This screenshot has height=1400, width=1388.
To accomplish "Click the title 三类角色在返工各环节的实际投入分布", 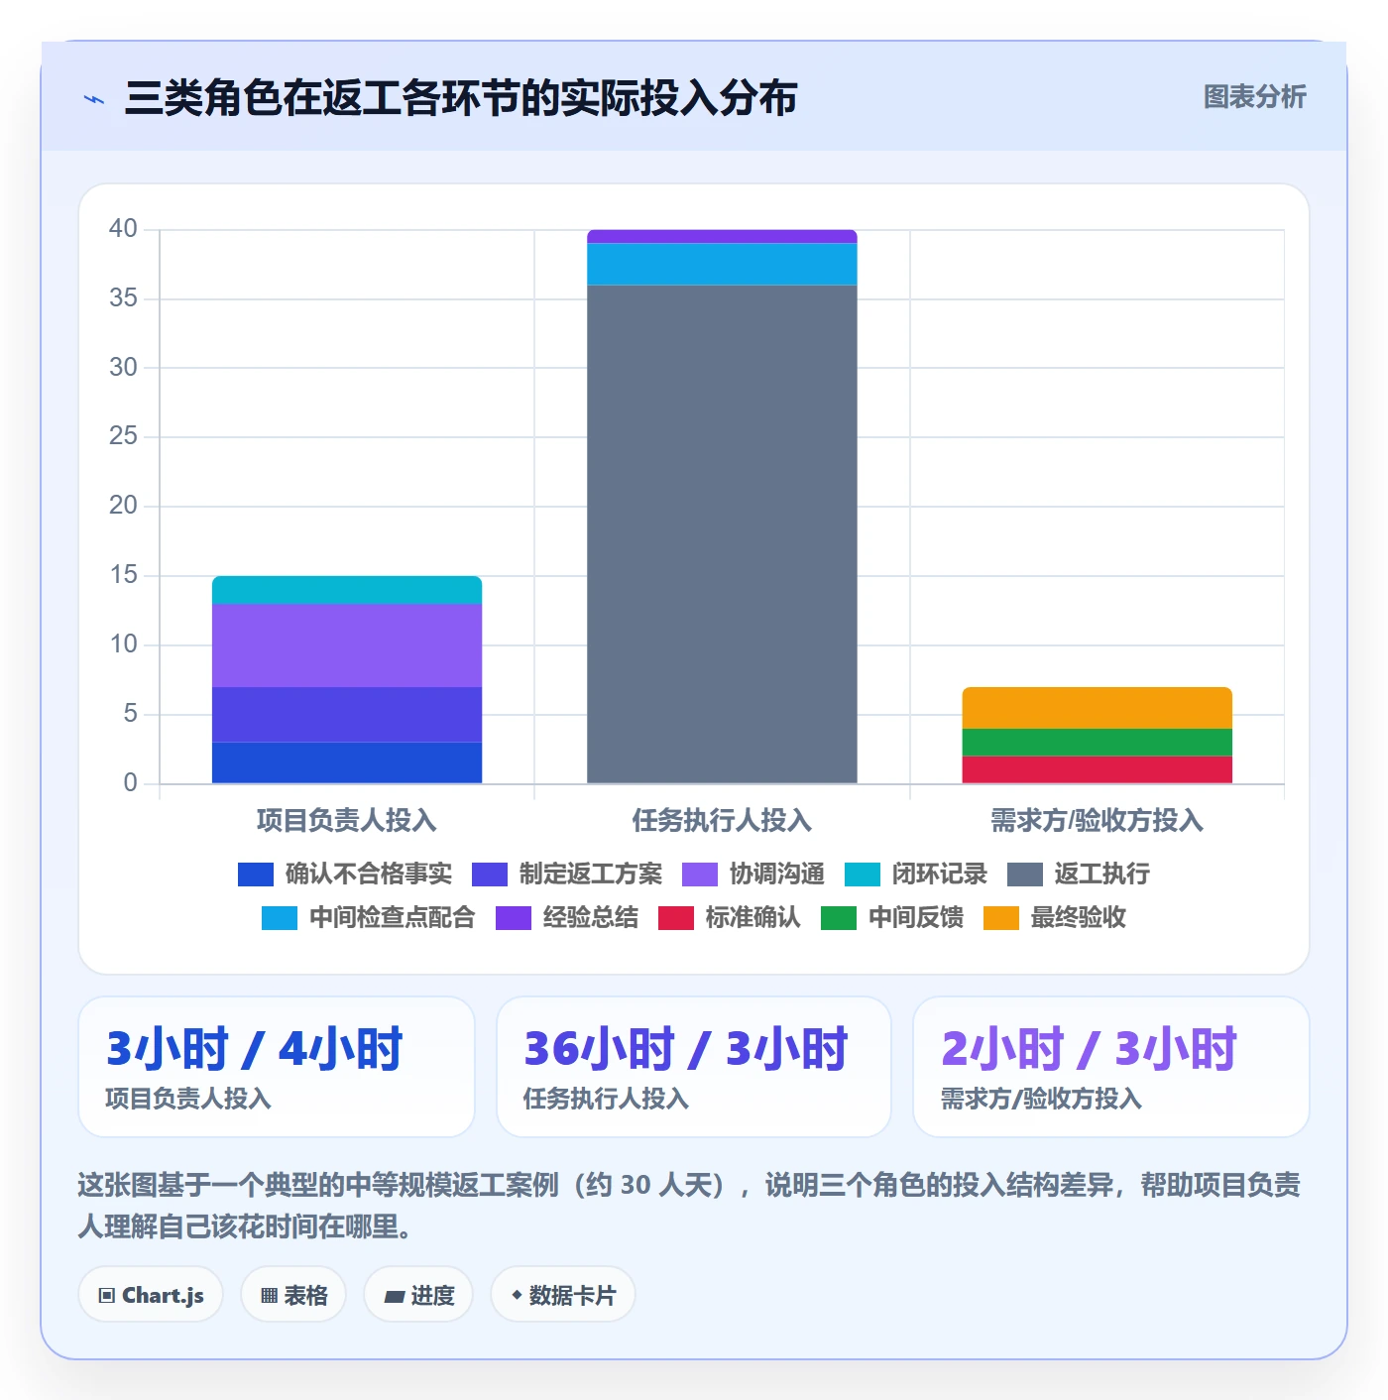I will tap(461, 98).
